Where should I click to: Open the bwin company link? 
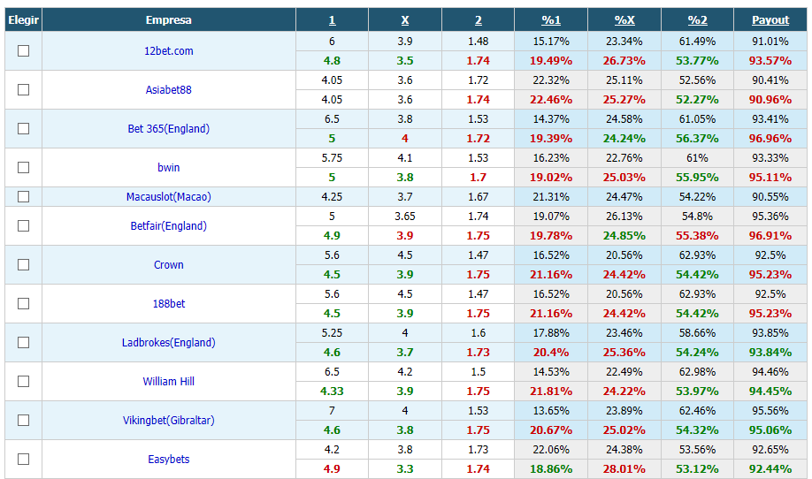(x=169, y=167)
